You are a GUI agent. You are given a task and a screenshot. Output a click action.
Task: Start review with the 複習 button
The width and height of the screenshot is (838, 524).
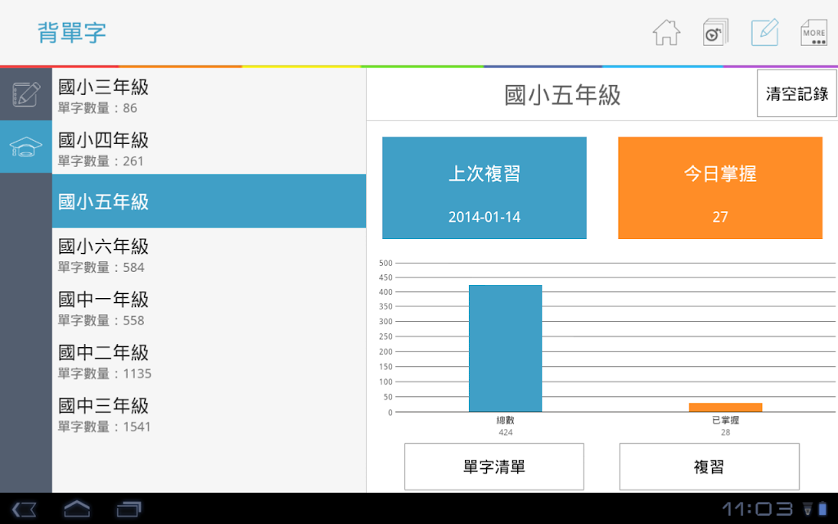tap(710, 466)
